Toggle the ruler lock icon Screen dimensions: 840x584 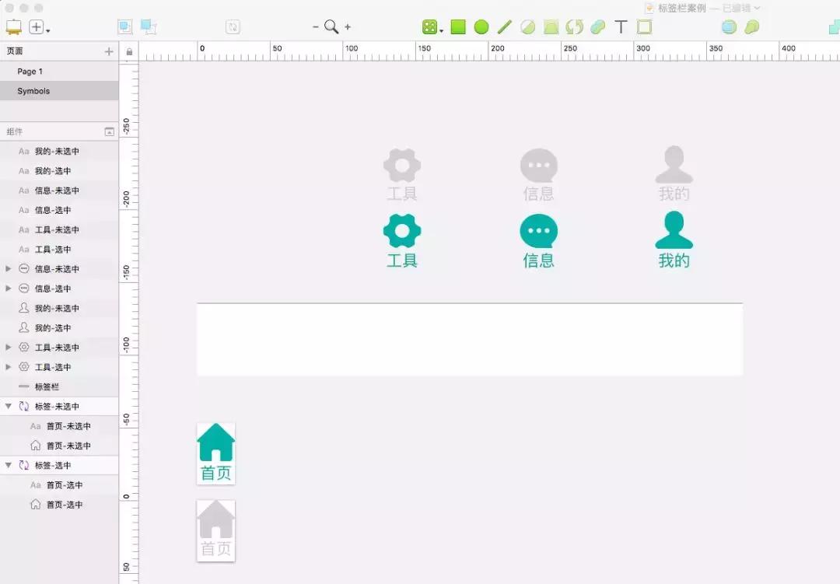129,52
